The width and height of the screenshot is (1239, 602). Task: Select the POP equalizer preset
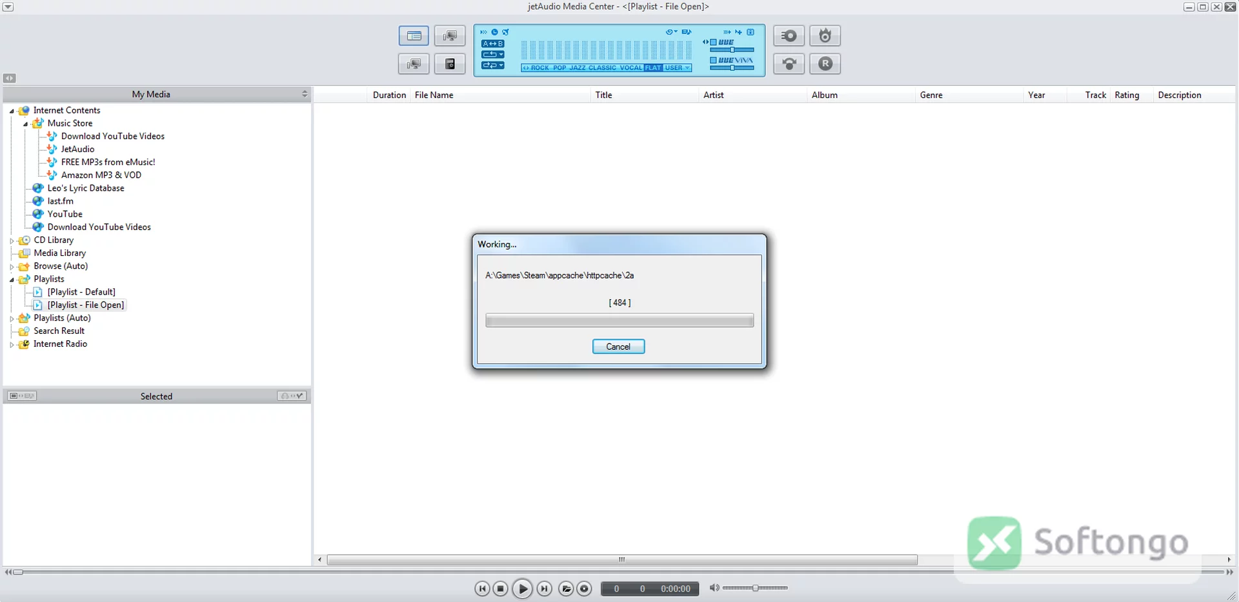coord(559,68)
